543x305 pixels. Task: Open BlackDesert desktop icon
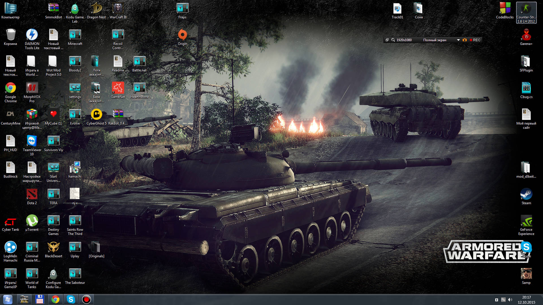[x=53, y=250]
